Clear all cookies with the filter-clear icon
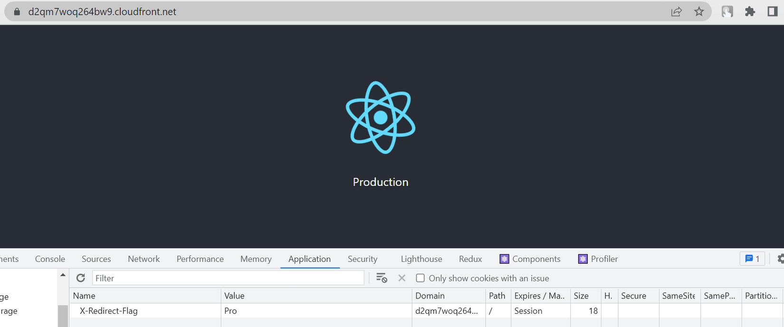This screenshot has height=327, width=784. click(x=382, y=278)
